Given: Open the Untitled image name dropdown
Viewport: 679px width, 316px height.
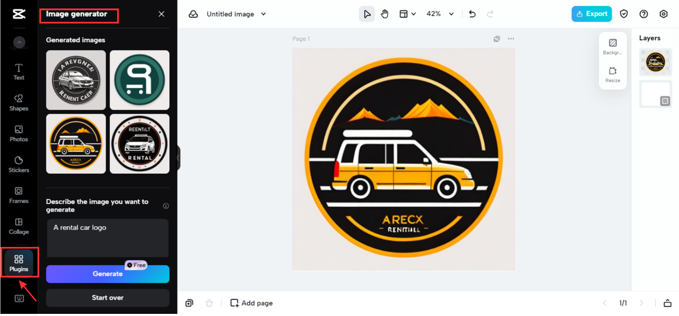Looking at the screenshot, I should click(237, 14).
